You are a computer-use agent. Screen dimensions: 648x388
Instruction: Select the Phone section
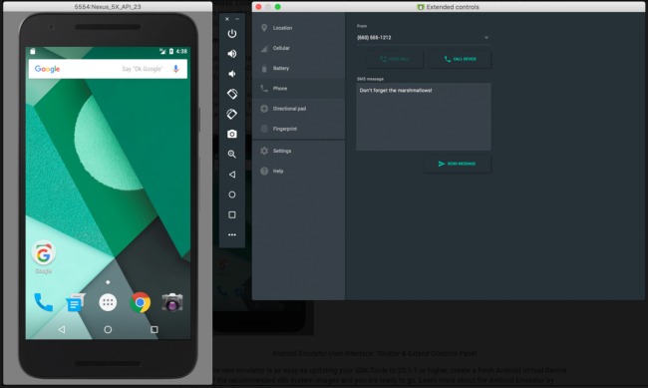(298, 88)
